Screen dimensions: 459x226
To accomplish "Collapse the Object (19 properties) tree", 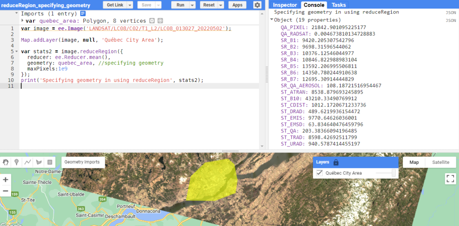I will click(272, 20).
